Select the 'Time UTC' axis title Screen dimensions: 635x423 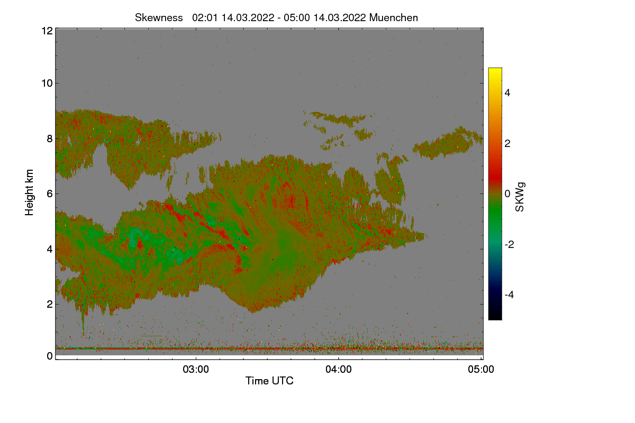tap(269, 381)
